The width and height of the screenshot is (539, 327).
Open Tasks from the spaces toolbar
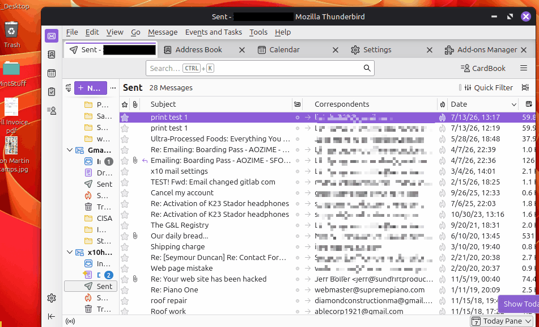[x=52, y=92]
